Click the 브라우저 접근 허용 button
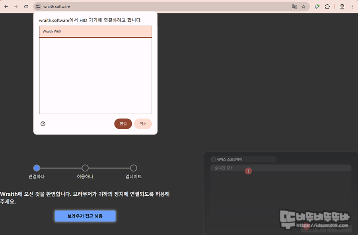The image size is (358, 235). tap(85, 216)
